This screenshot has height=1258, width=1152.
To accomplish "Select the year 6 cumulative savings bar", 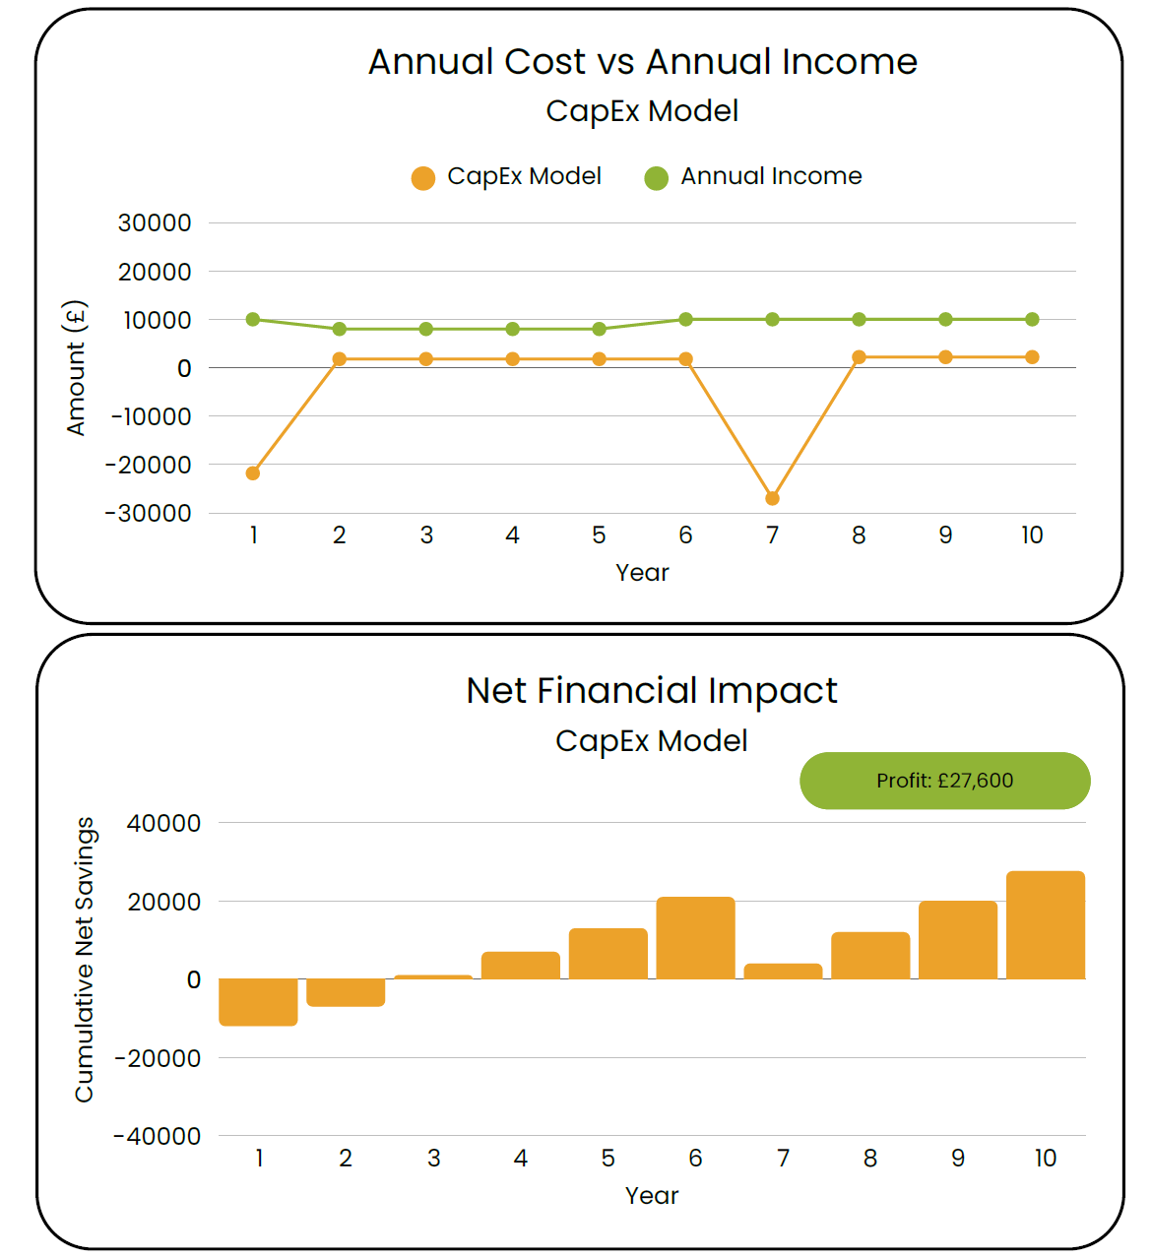I will (695, 938).
